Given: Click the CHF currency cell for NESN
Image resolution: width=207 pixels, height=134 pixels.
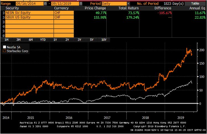Looking at the screenshot, I should click(x=64, y=13).
